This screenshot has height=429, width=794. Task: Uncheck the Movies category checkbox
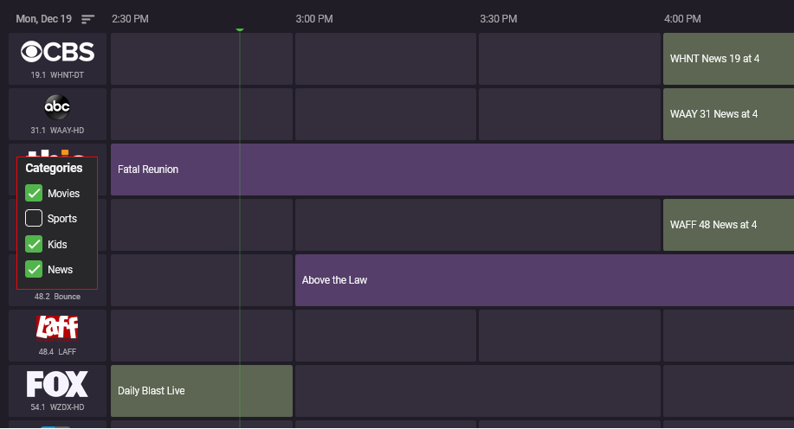tap(34, 193)
